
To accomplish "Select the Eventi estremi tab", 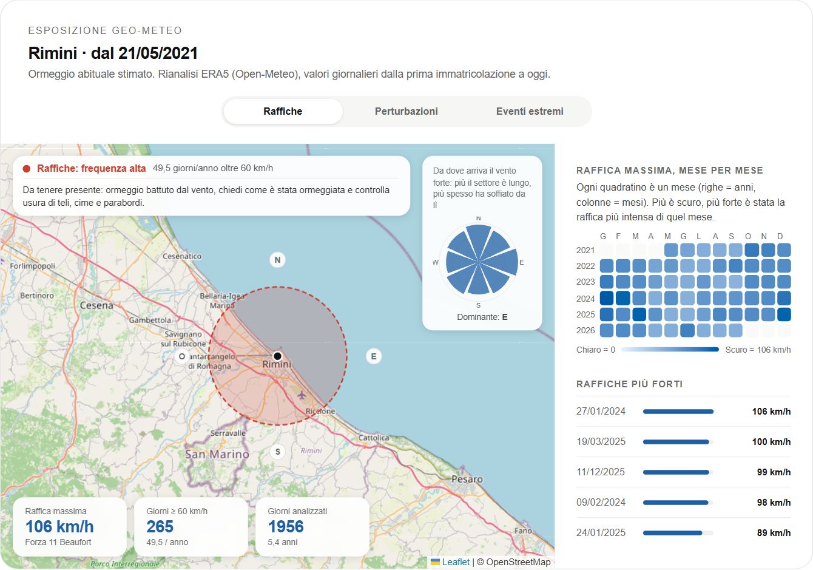I will 530,111.
